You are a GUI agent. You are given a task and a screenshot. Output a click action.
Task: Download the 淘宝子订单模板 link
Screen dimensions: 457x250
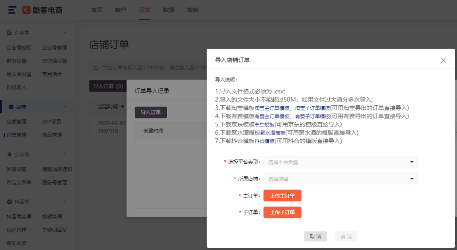point(312,108)
